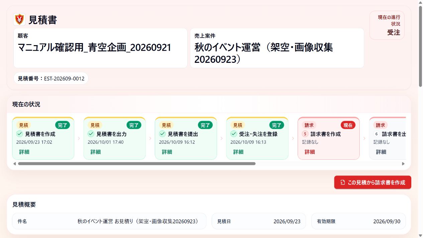Click the 完了 badge on 見積書を提出
The image size is (423, 238).
click(x=205, y=125)
